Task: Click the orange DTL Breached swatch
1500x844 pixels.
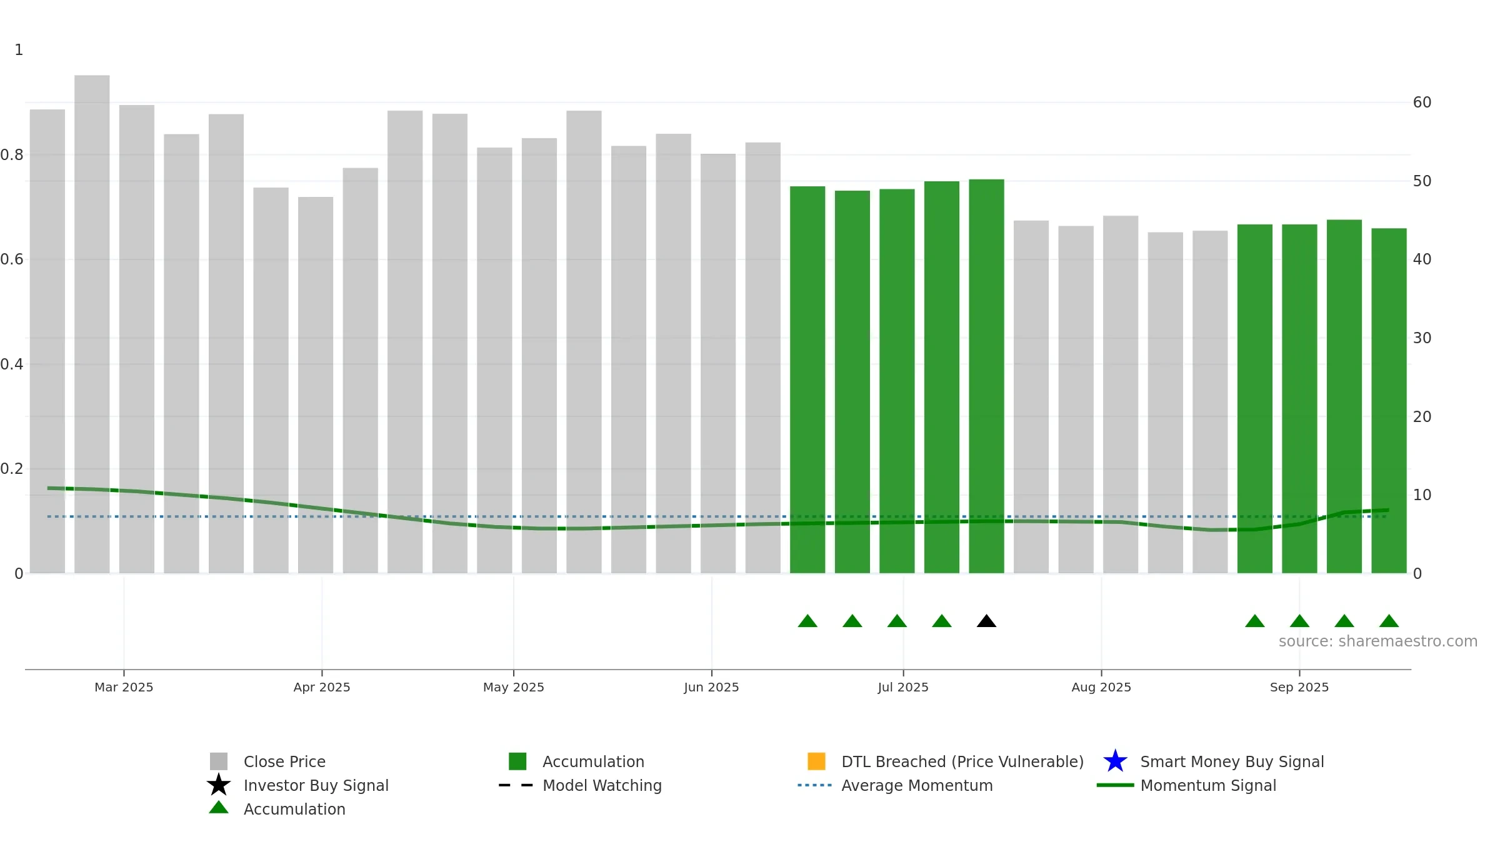Action: (816, 761)
